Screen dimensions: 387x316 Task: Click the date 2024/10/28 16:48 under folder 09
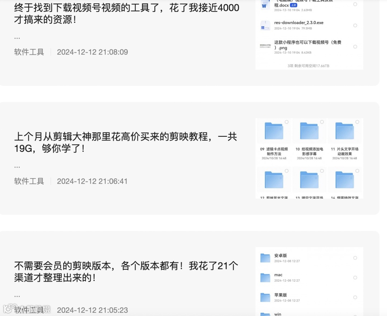coord(274,158)
